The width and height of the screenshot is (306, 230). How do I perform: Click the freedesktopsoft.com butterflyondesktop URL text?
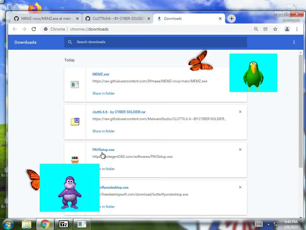click(144, 194)
